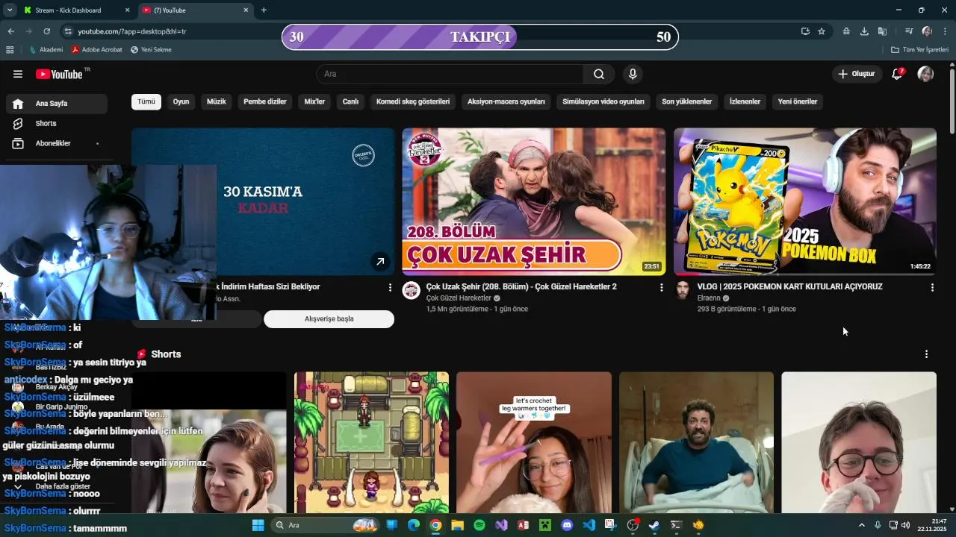Viewport: 956px width, 537px height.
Task: Open the YouTube account avatar menu
Action: [925, 74]
